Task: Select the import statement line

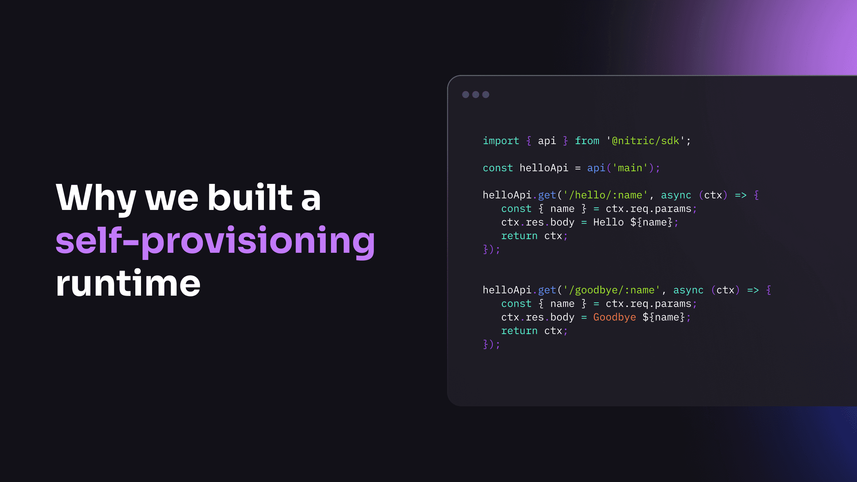Action: [587, 140]
